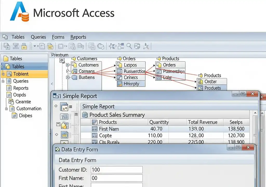Expand the Comans row in relationship diagram
Image resolution: width=266 pixels, height=187 pixels.
pyautogui.click(x=68, y=71)
